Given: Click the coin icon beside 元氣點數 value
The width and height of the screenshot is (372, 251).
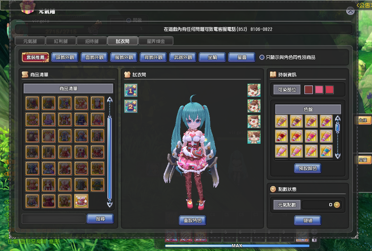Looking at the screenshot, I should point(337,205).
